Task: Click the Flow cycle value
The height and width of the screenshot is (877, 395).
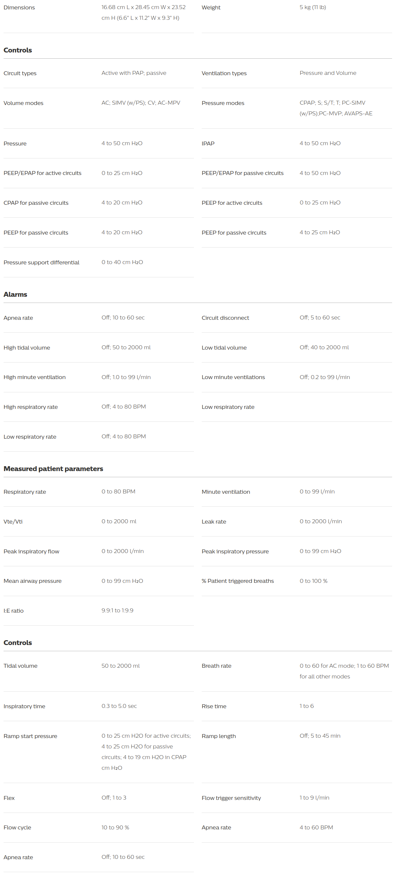Action: coord(115,827)
